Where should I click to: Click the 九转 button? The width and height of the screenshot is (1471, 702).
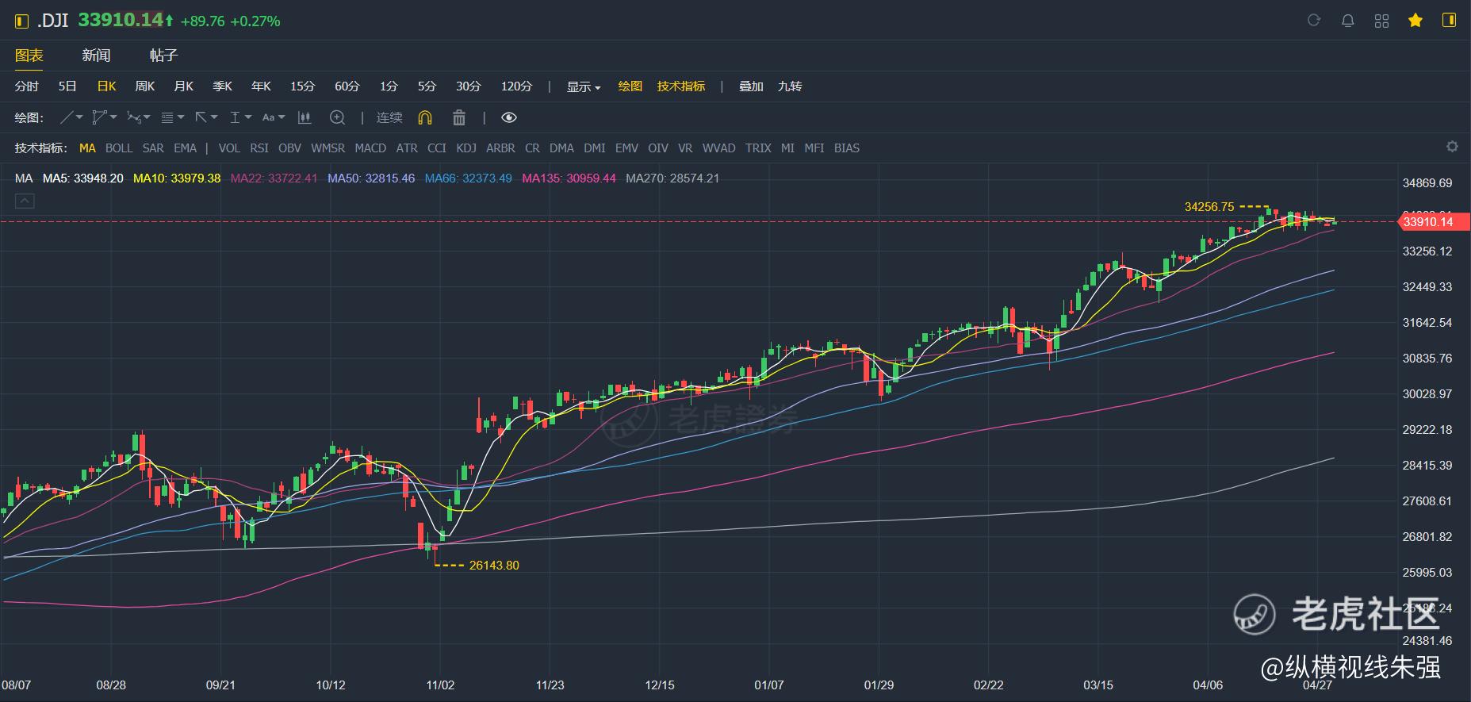[790, 86]
